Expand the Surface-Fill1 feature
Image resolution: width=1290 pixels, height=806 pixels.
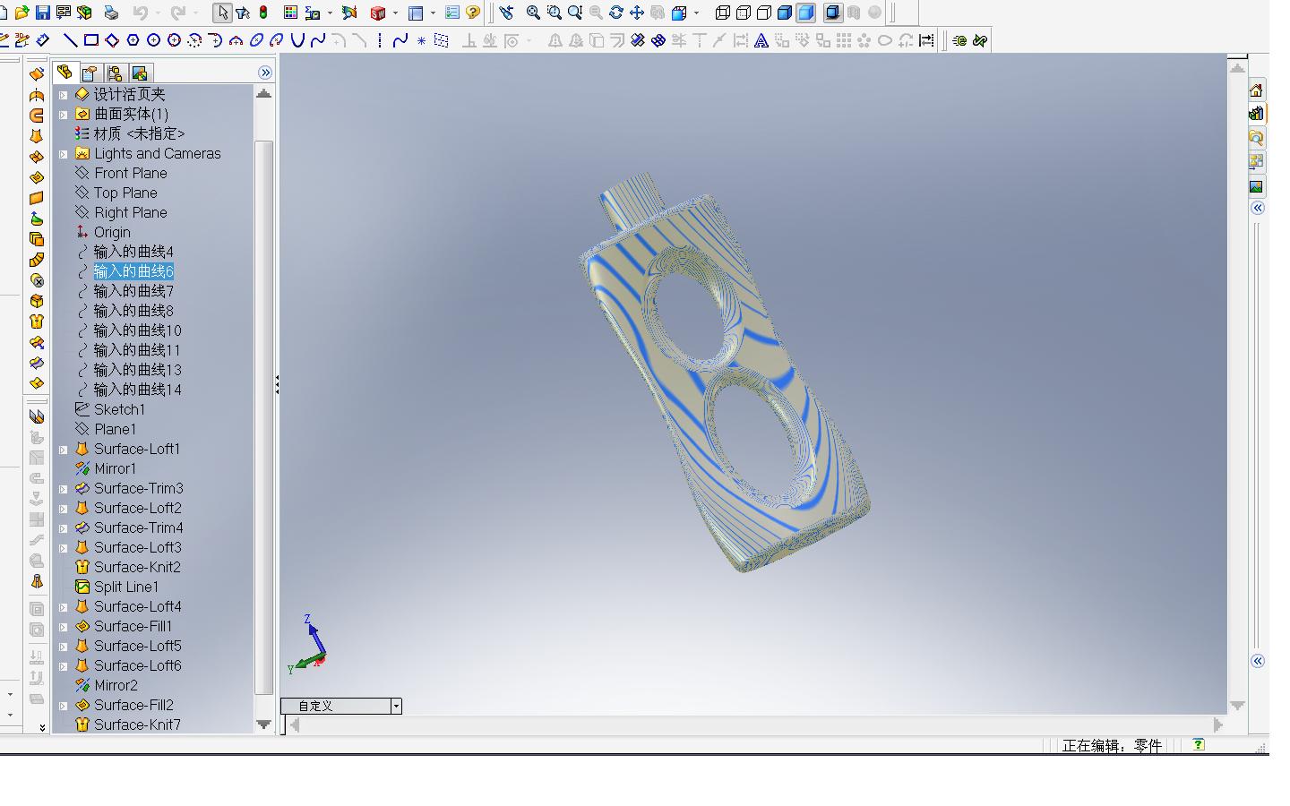(63, 627)
